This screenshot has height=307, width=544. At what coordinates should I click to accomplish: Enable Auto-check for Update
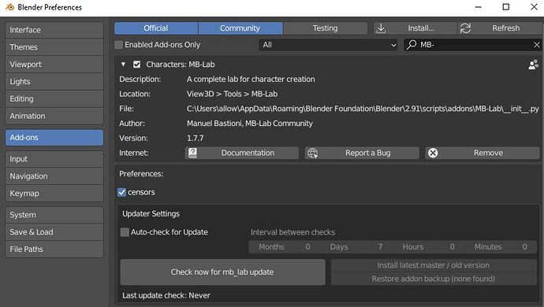coord(125,232)
